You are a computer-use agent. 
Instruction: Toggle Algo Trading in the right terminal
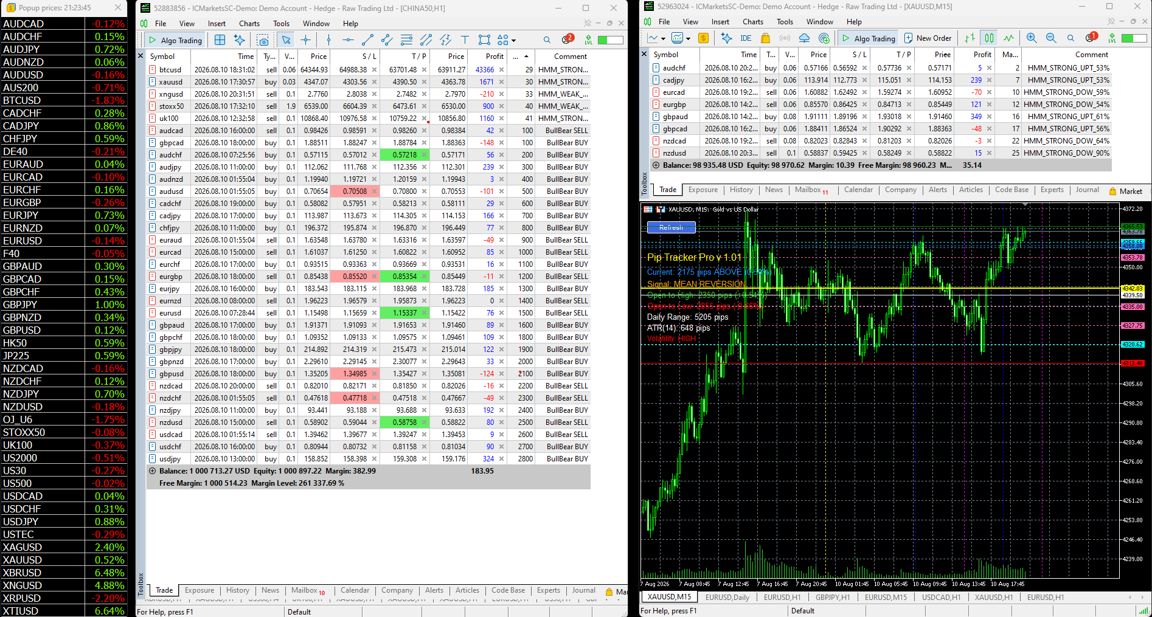tap(868, 38)
